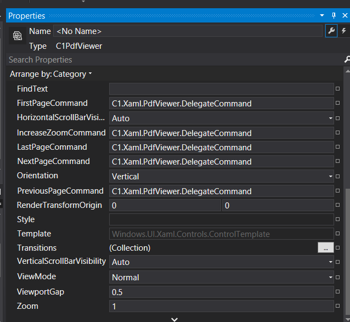Open Orientation property marker square
Screen dimensions: 350x322
click(x=337, y=176)
